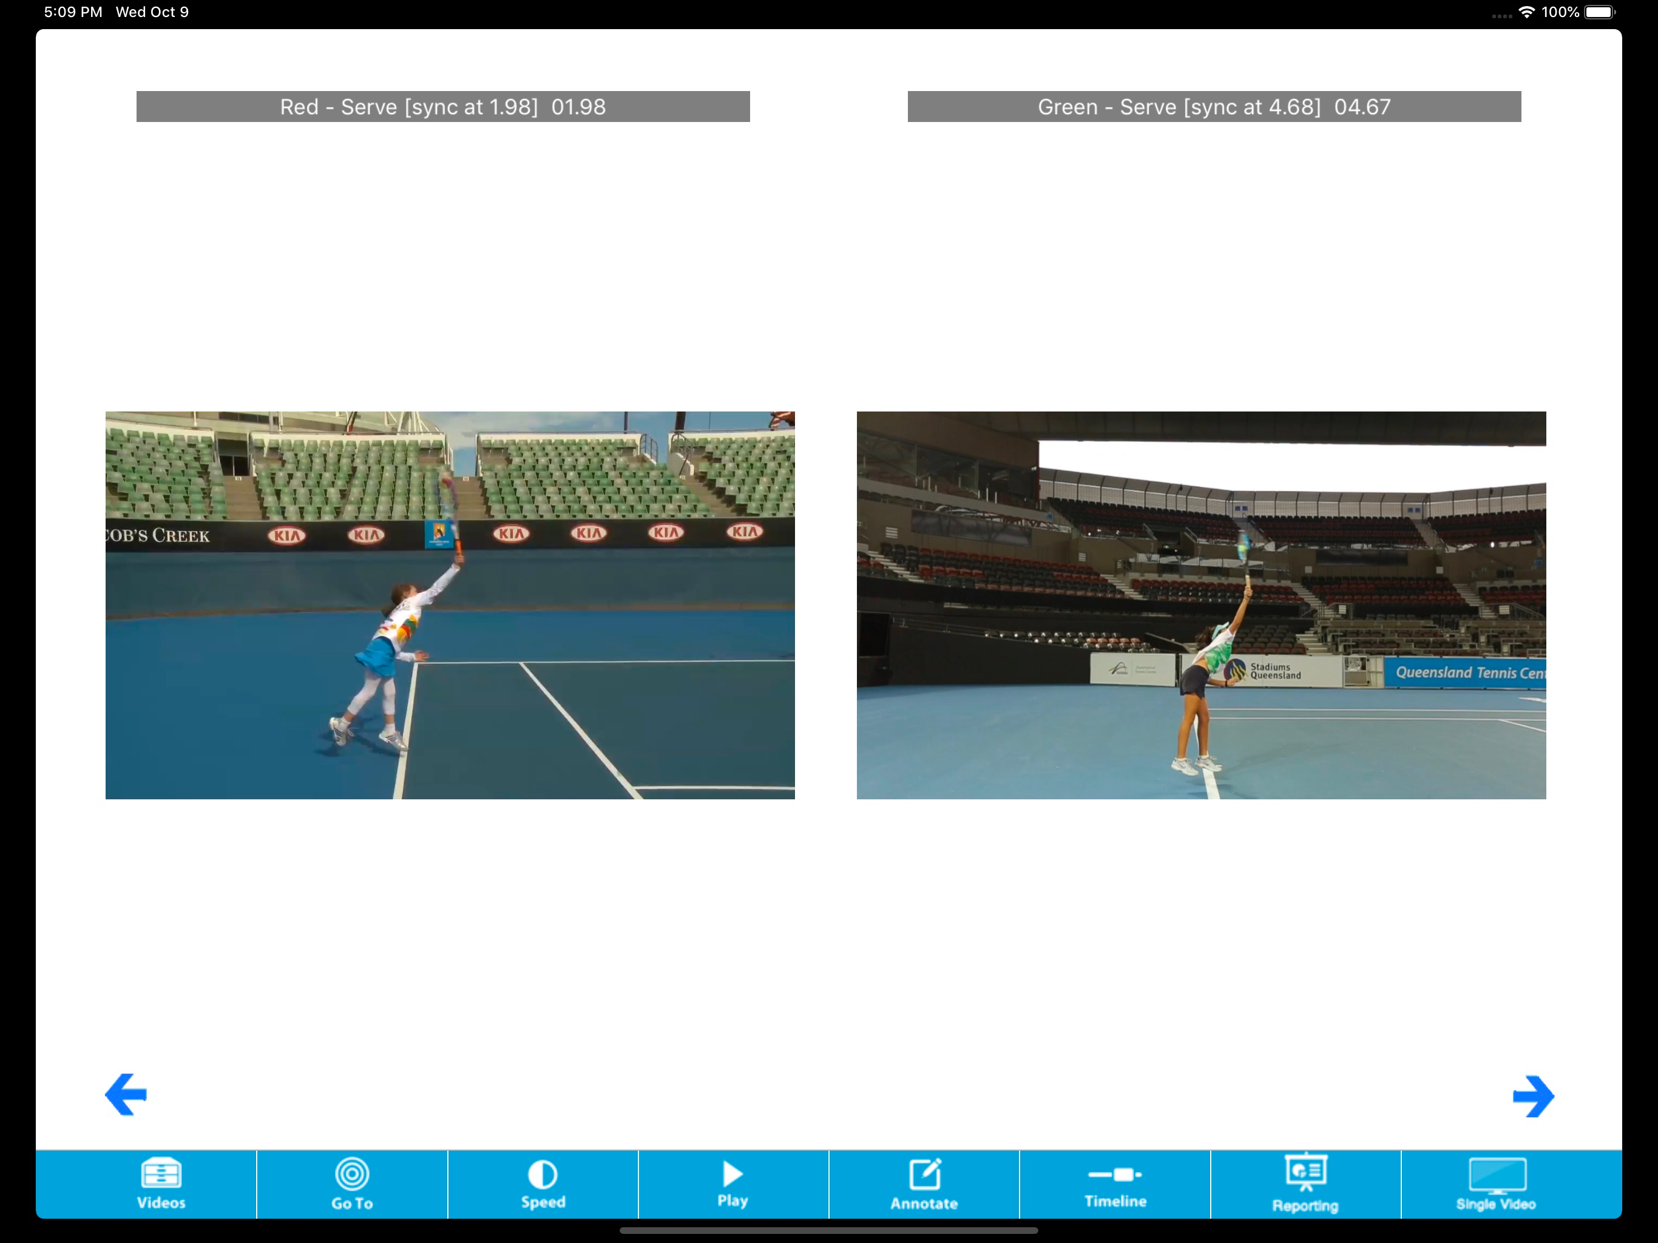Screen dimensions: 1658x1243
Task: Switch to Single Video mode
Action: tap(1496, 1184)
